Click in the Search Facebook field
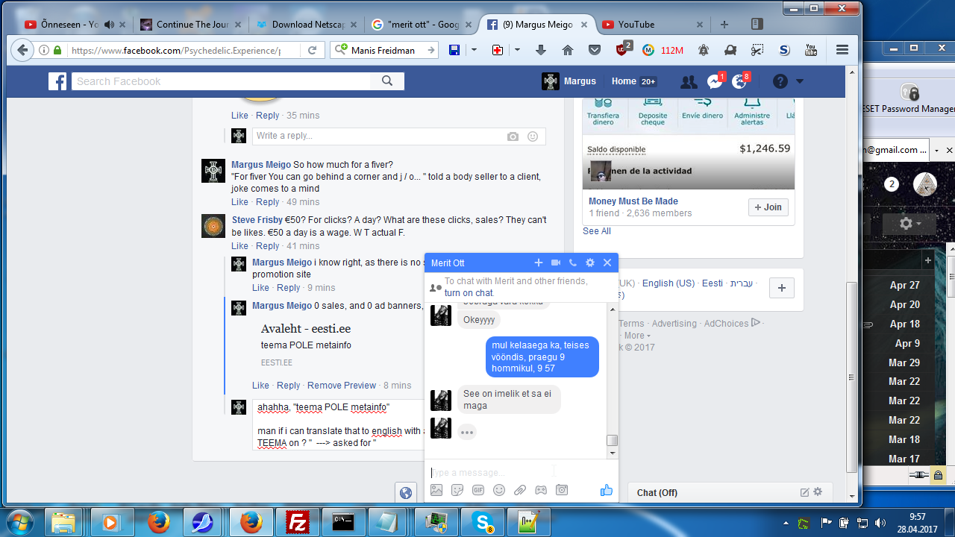The height and width of the screenshot is (537, 955). (222, 81)
